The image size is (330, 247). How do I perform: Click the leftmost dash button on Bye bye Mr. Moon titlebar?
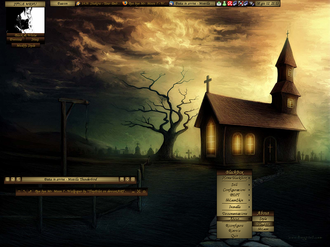point(19,191)
